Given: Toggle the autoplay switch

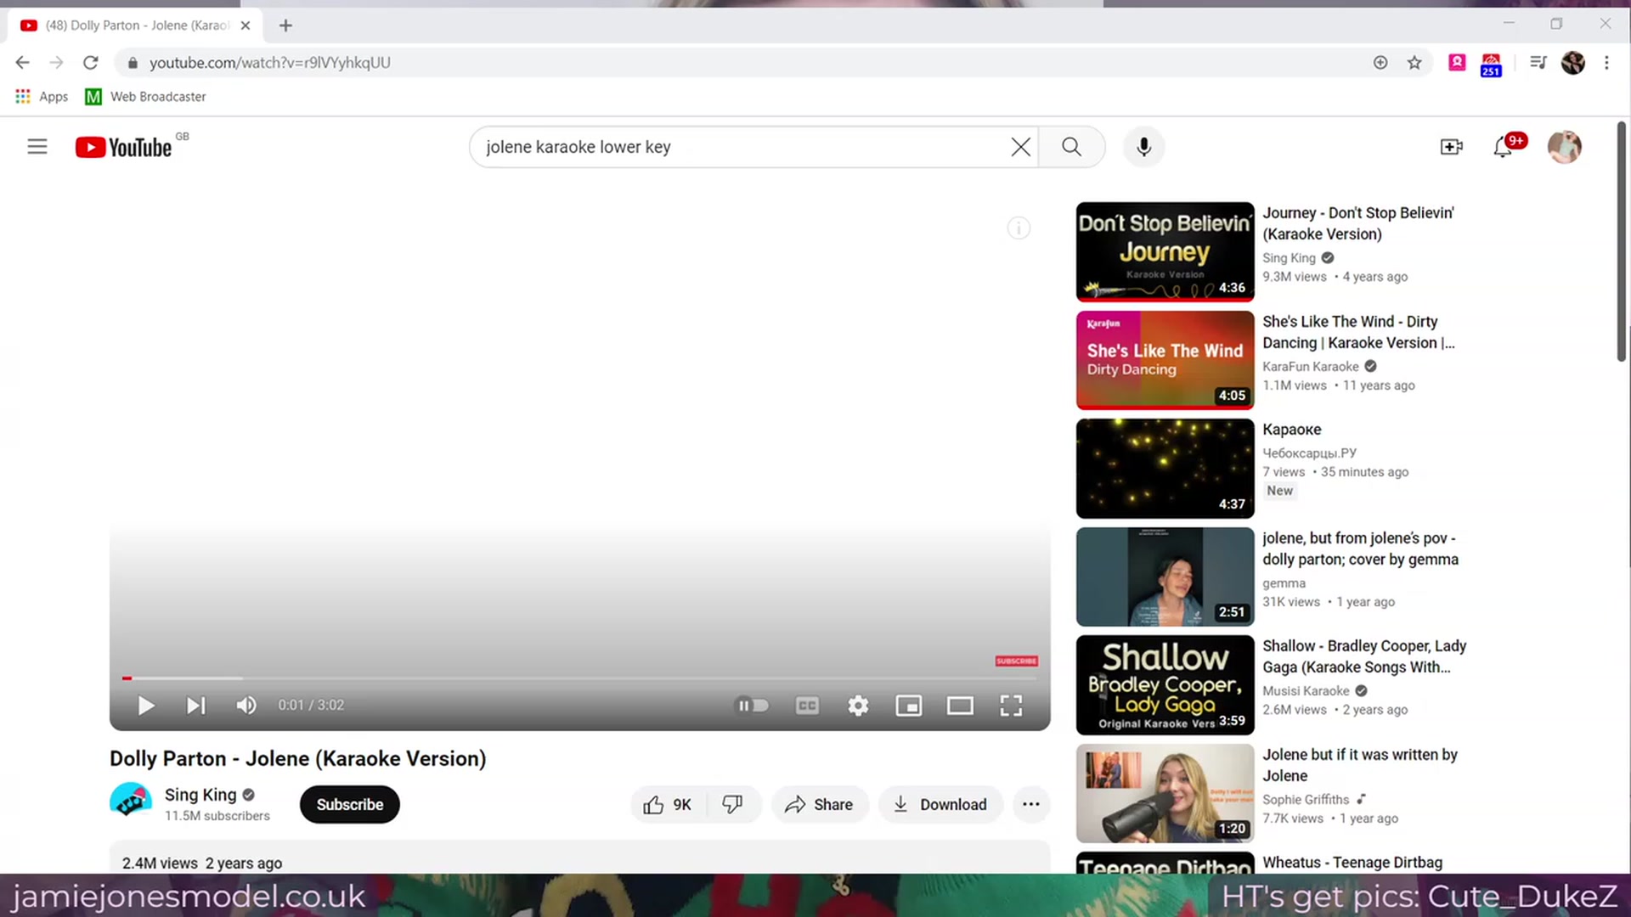Looking at the screenshot, I should pyautogui.click(x=752, y=706).
